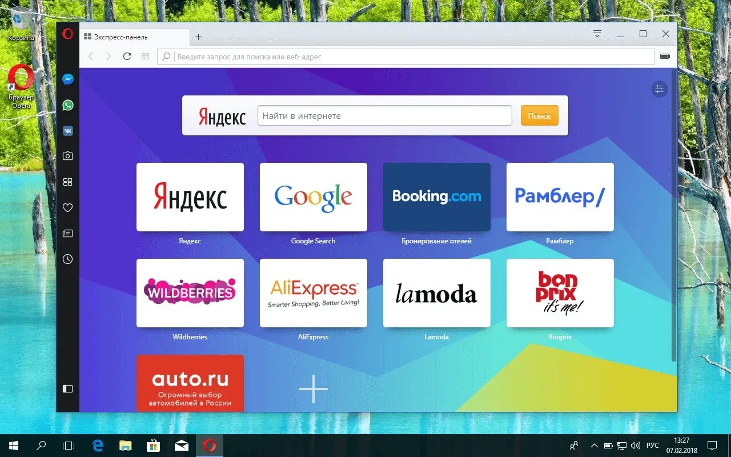The width and height of the screenshot is (731, 457).
Task: Open Speed Dial from the sidebar grid icon
Action: pyautogui.click(x=67, y=182)
